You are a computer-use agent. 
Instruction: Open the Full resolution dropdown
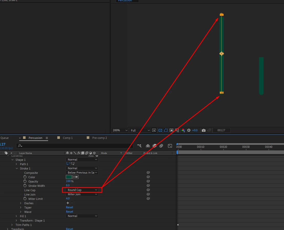tap(140, 130)
